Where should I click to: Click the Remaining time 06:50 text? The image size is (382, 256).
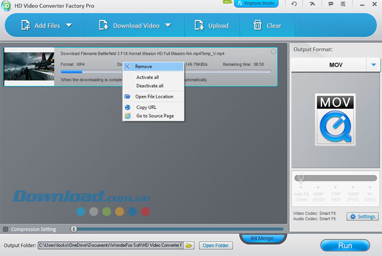[243, 64]
